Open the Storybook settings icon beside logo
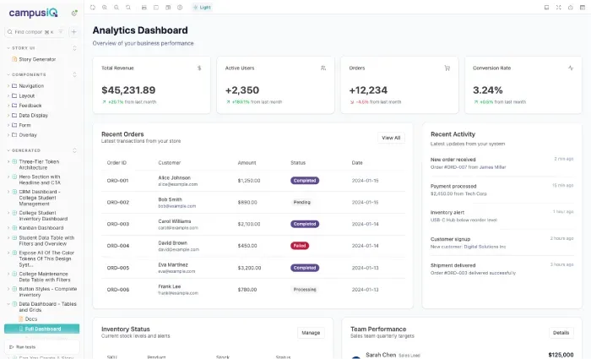 (x=74, y=13)
